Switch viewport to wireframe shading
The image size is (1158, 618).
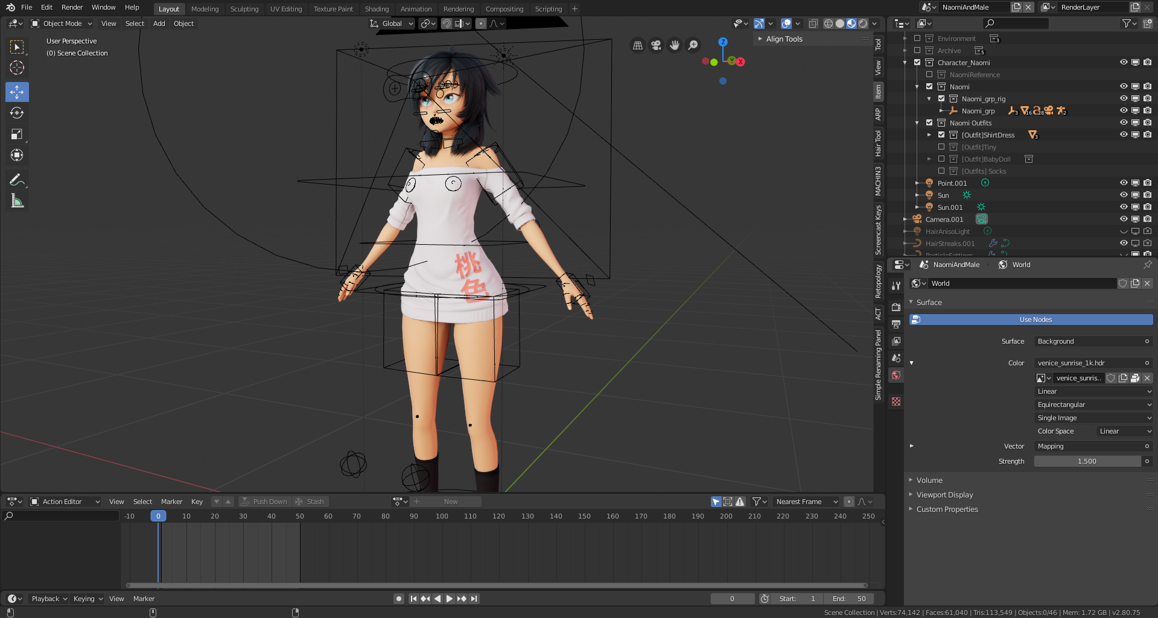829,24
